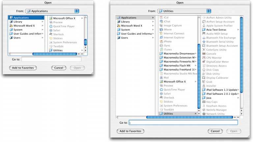Expand Asia Text Extras folder arrow
This screenshot has width=253, height=142.
tap(238, 30)
